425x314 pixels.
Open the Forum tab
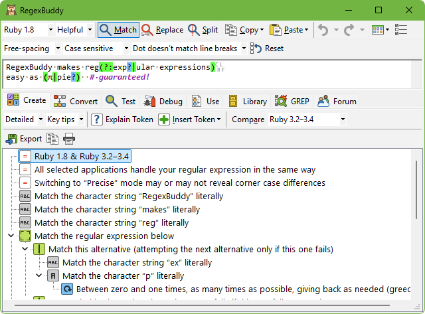pos(337,102)
